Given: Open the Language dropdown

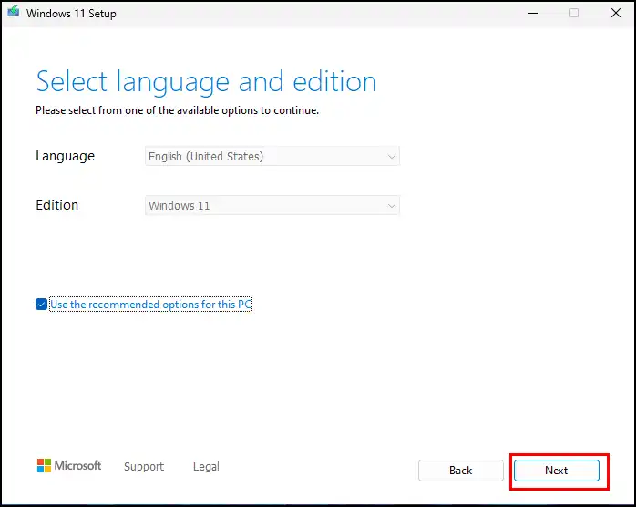Looking at the screenshot, I should [272, 156].
